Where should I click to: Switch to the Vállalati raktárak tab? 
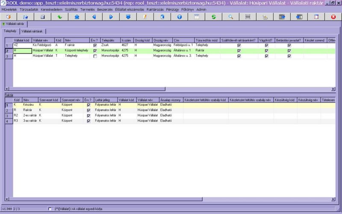(32, 31)
